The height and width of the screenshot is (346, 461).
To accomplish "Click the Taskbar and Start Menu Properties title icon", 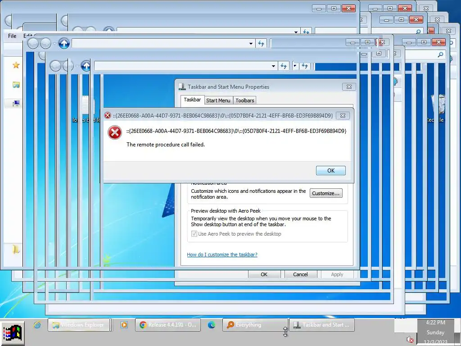I will [182, 86].
